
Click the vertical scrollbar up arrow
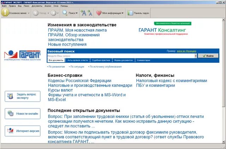(x=224, y=20)
